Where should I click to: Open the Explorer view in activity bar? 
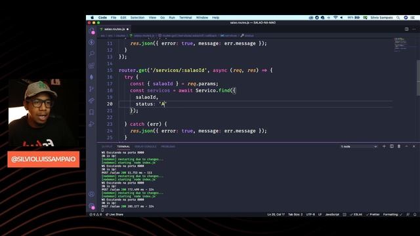click(92, 31)
